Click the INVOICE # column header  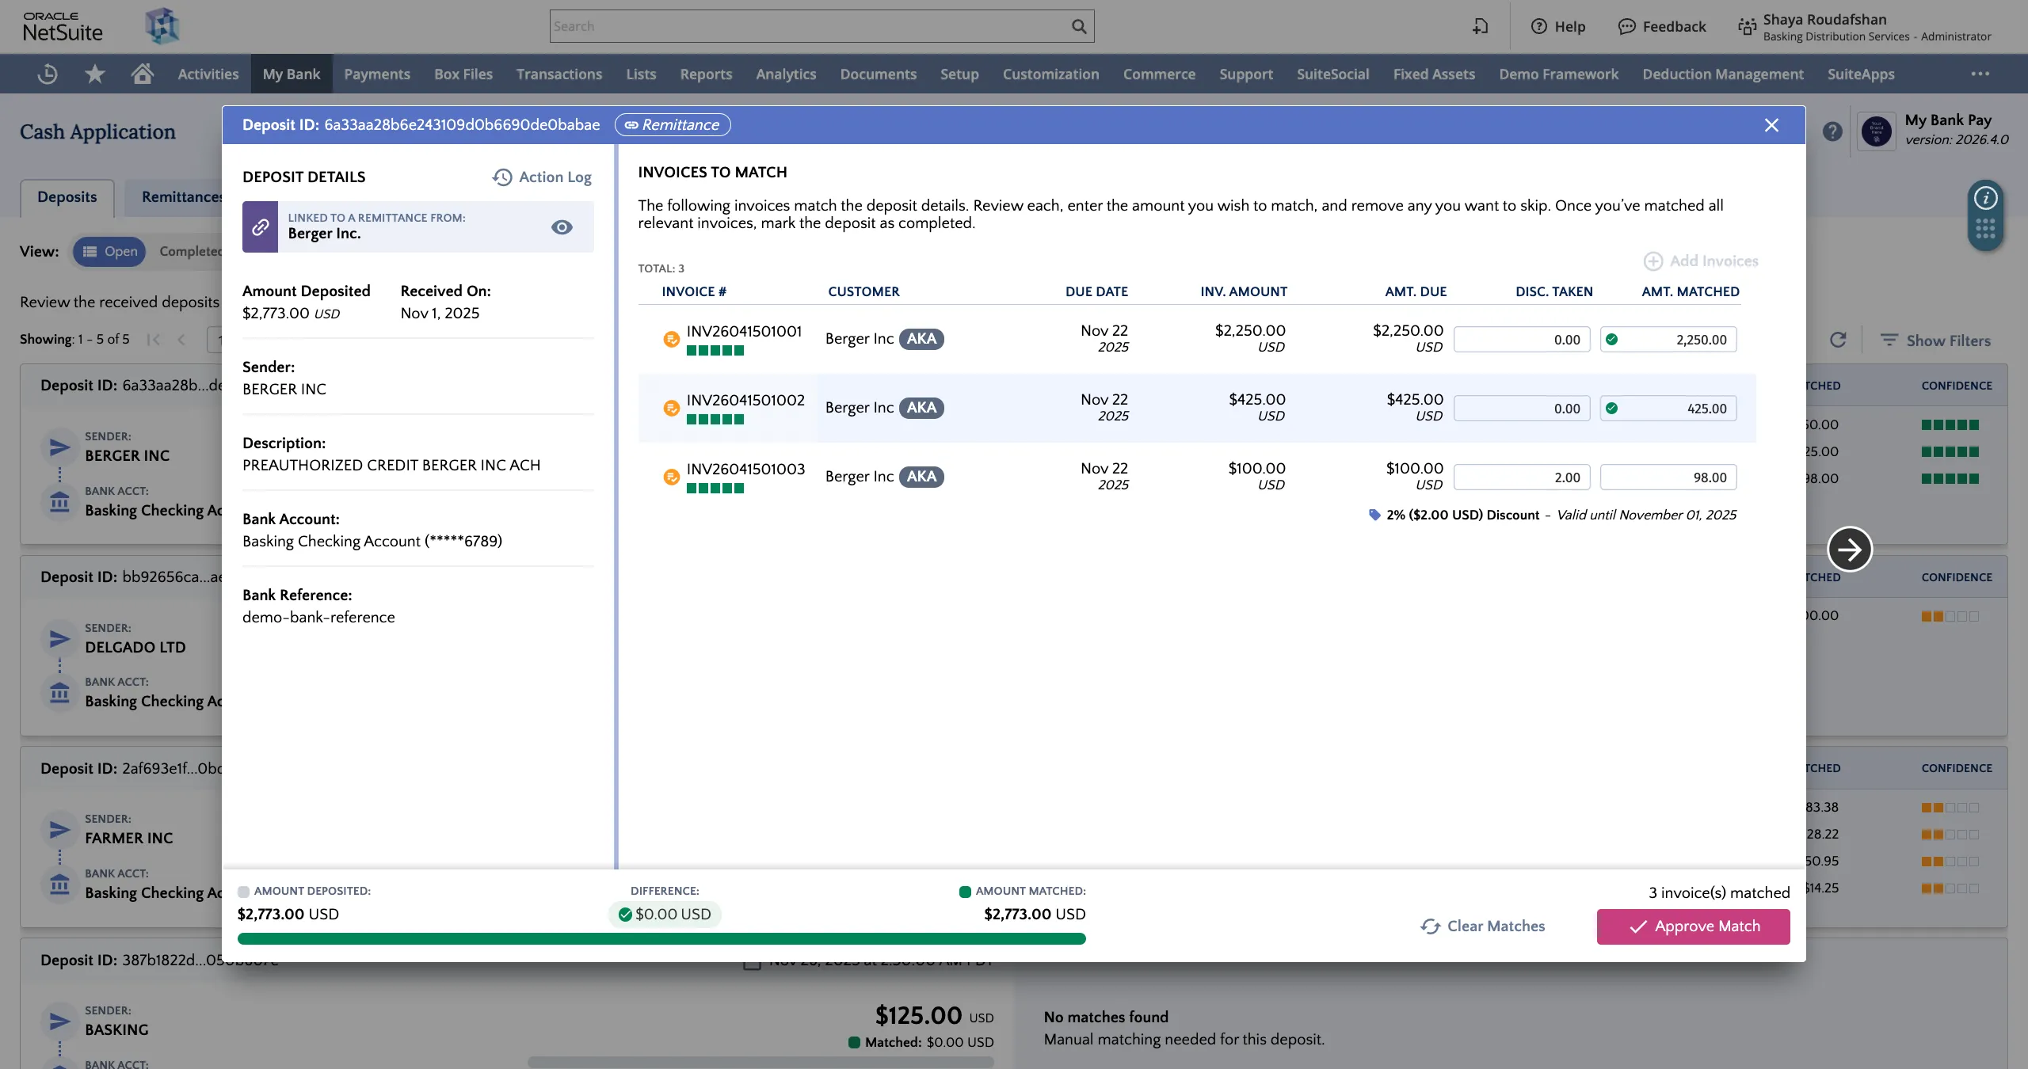coord(694,291)
